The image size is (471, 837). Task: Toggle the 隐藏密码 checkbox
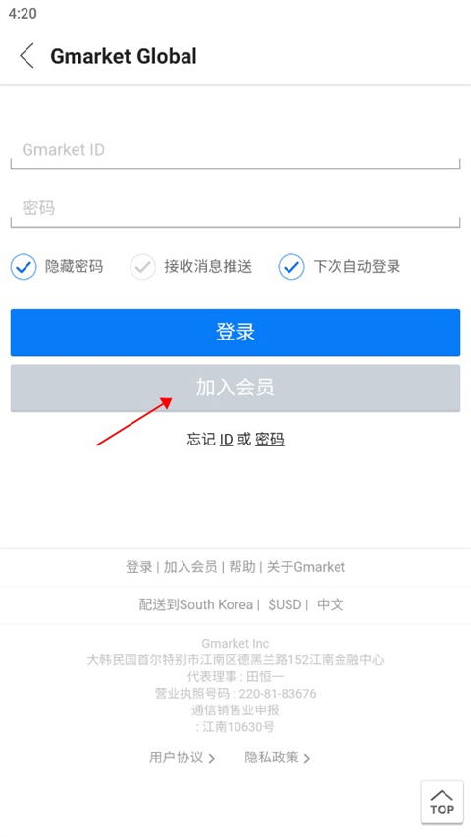(x=24, y=266)
